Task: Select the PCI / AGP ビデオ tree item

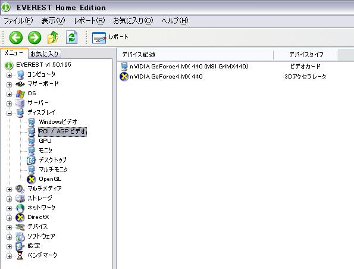Action: (x=62, y=132)
